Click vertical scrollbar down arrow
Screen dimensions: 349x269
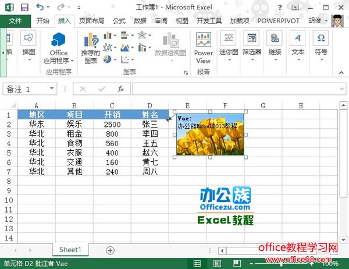point(343,240)
